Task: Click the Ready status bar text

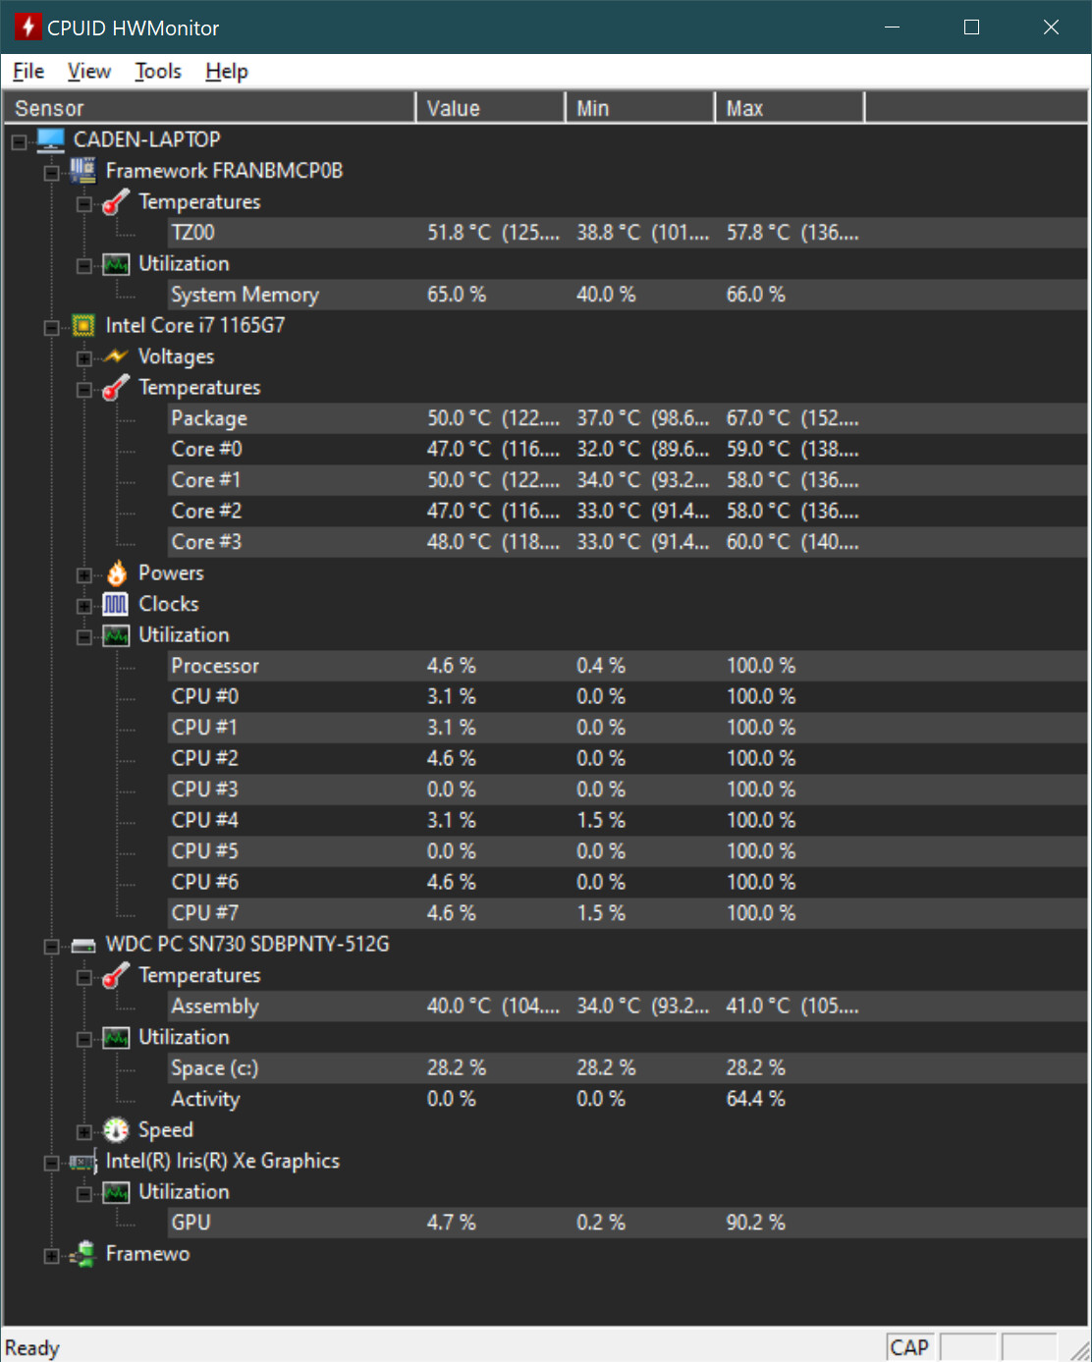Action: [32, 1347]
